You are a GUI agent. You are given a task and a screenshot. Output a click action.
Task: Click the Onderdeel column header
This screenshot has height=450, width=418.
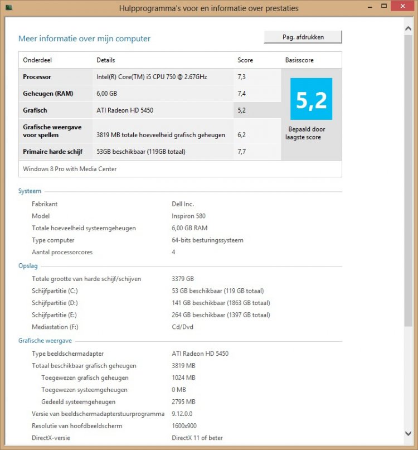point(37,60)
